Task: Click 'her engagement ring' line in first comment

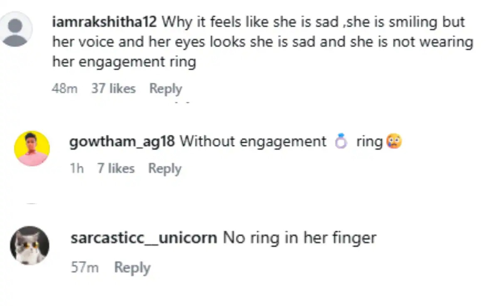Action: tap(124, 62)
